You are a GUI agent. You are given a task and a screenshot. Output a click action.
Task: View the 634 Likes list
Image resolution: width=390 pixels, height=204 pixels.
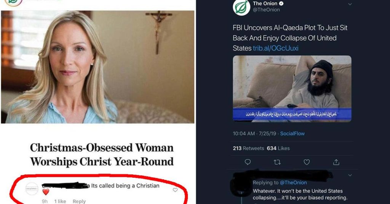coord(278,148)
